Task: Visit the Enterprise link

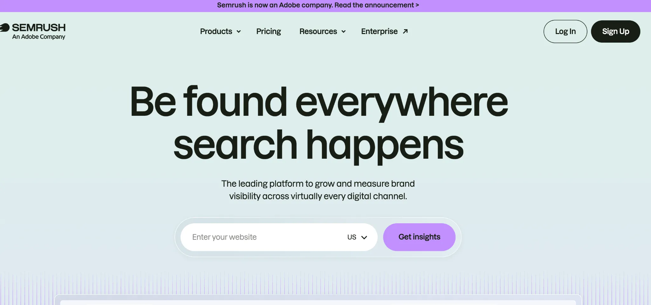Action: pyautogui.click(x=379, y=31)
